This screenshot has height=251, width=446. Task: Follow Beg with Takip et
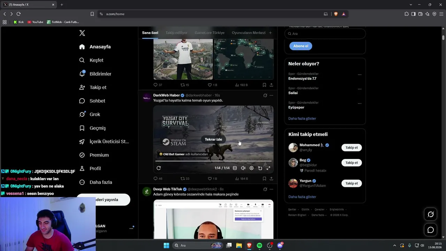pyautogui.click(x=352, y=162)
